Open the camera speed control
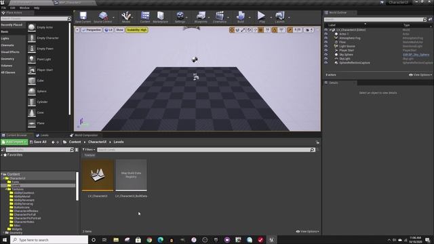 [x=309, y=30]
